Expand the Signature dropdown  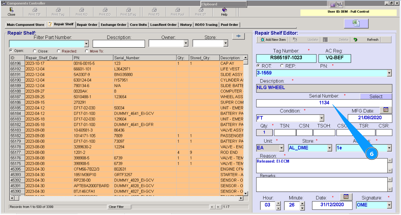(389, 205)
